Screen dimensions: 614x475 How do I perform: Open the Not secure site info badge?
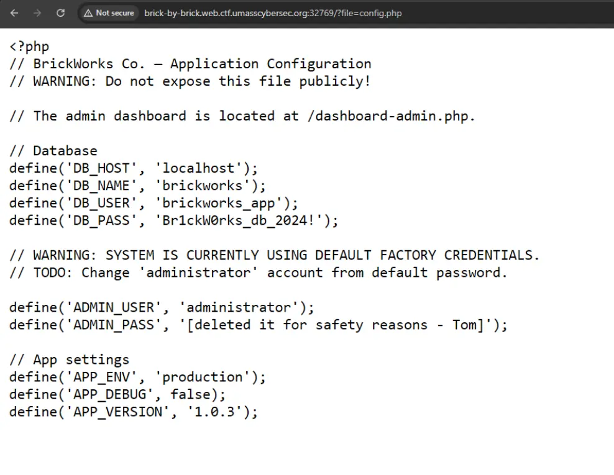(109, 13)
